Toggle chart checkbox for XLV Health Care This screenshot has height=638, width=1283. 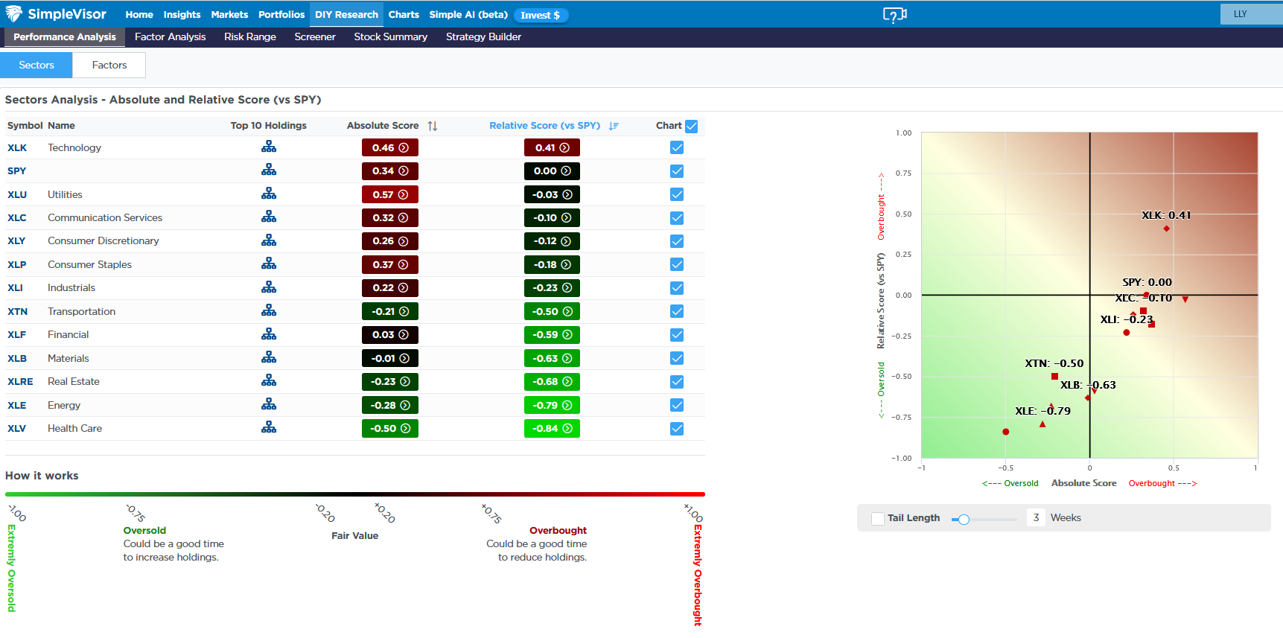point(677,429)
